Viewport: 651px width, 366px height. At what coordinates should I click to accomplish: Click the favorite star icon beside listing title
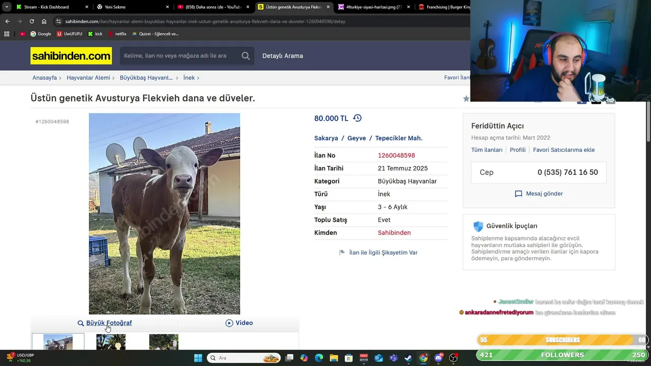(466, 99)
